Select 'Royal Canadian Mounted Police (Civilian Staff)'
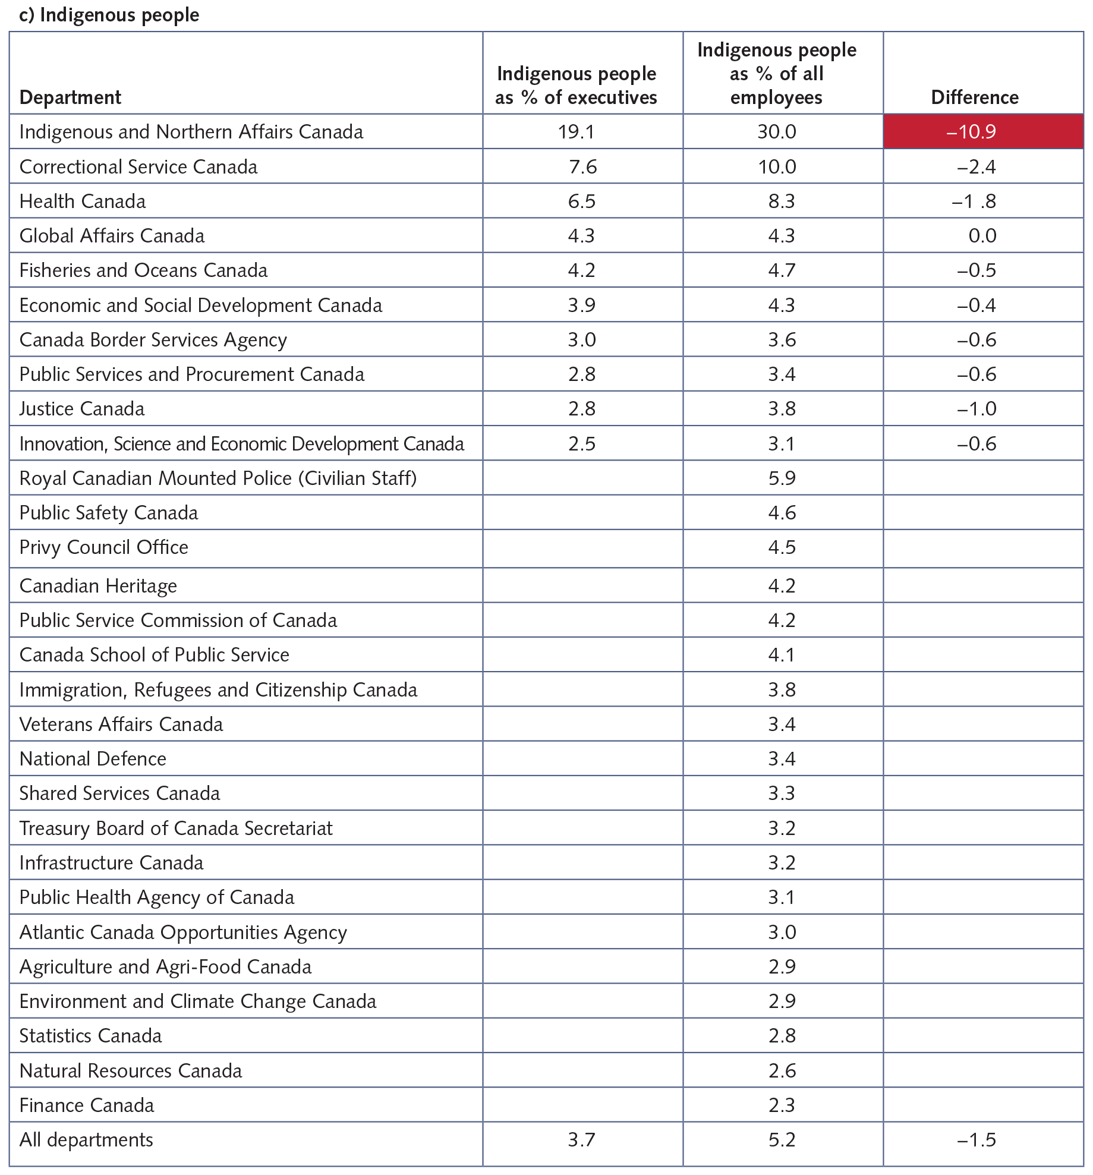This screenshot has width=1093, height=1175. click(218, 478)
